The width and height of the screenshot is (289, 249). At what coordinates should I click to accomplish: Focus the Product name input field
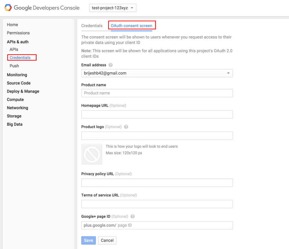pos(157,93)
